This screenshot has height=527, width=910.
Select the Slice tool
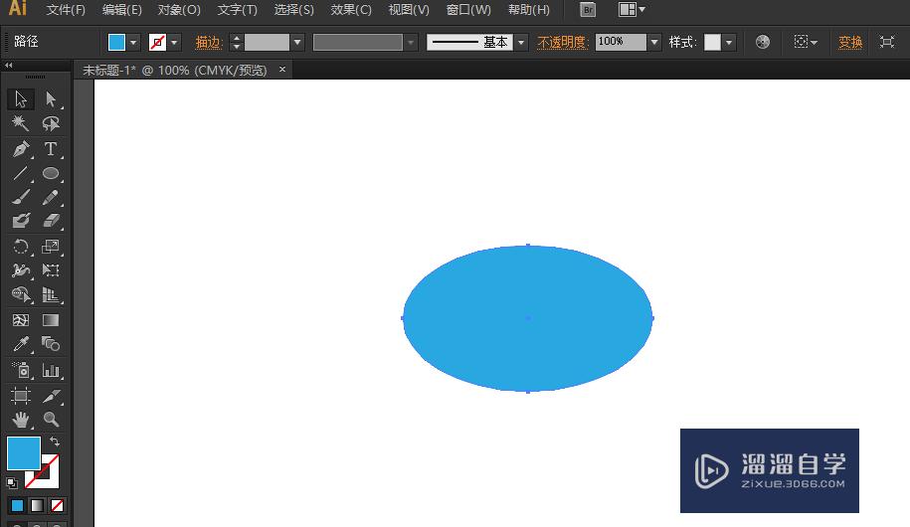[x=51, y=396]
